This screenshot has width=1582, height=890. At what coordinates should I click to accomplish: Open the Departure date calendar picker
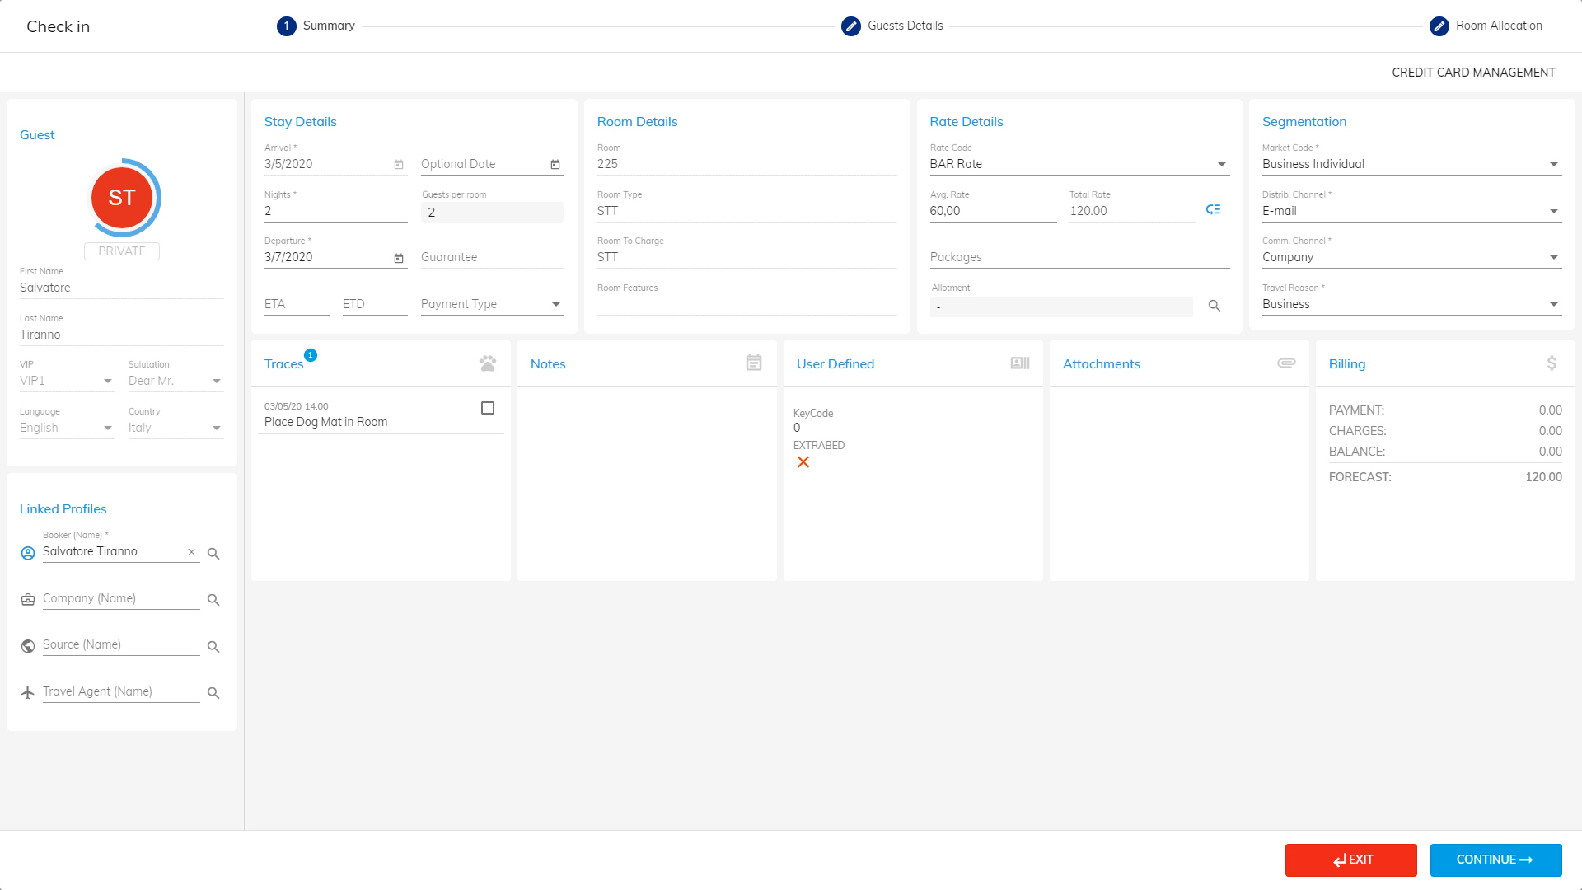click(x=399, y=258)
